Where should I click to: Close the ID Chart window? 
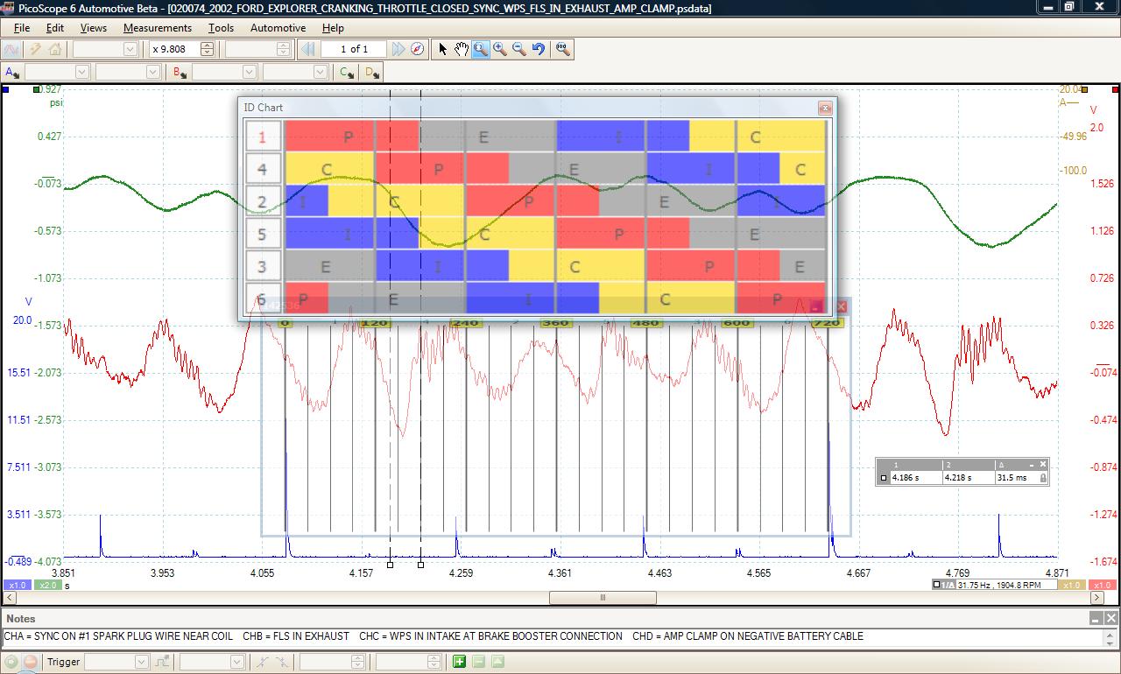click(825, 108)
